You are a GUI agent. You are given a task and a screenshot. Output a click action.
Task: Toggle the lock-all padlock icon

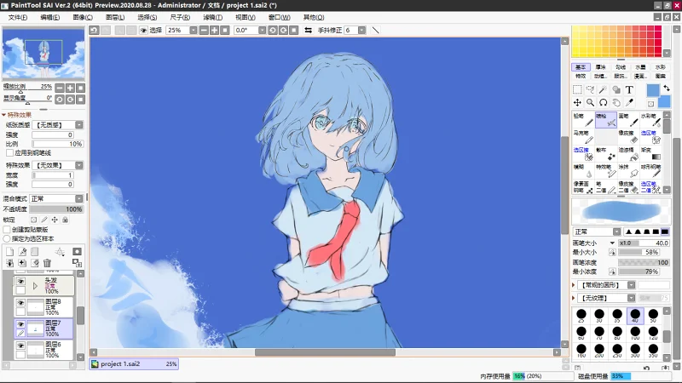click(66, 220)
